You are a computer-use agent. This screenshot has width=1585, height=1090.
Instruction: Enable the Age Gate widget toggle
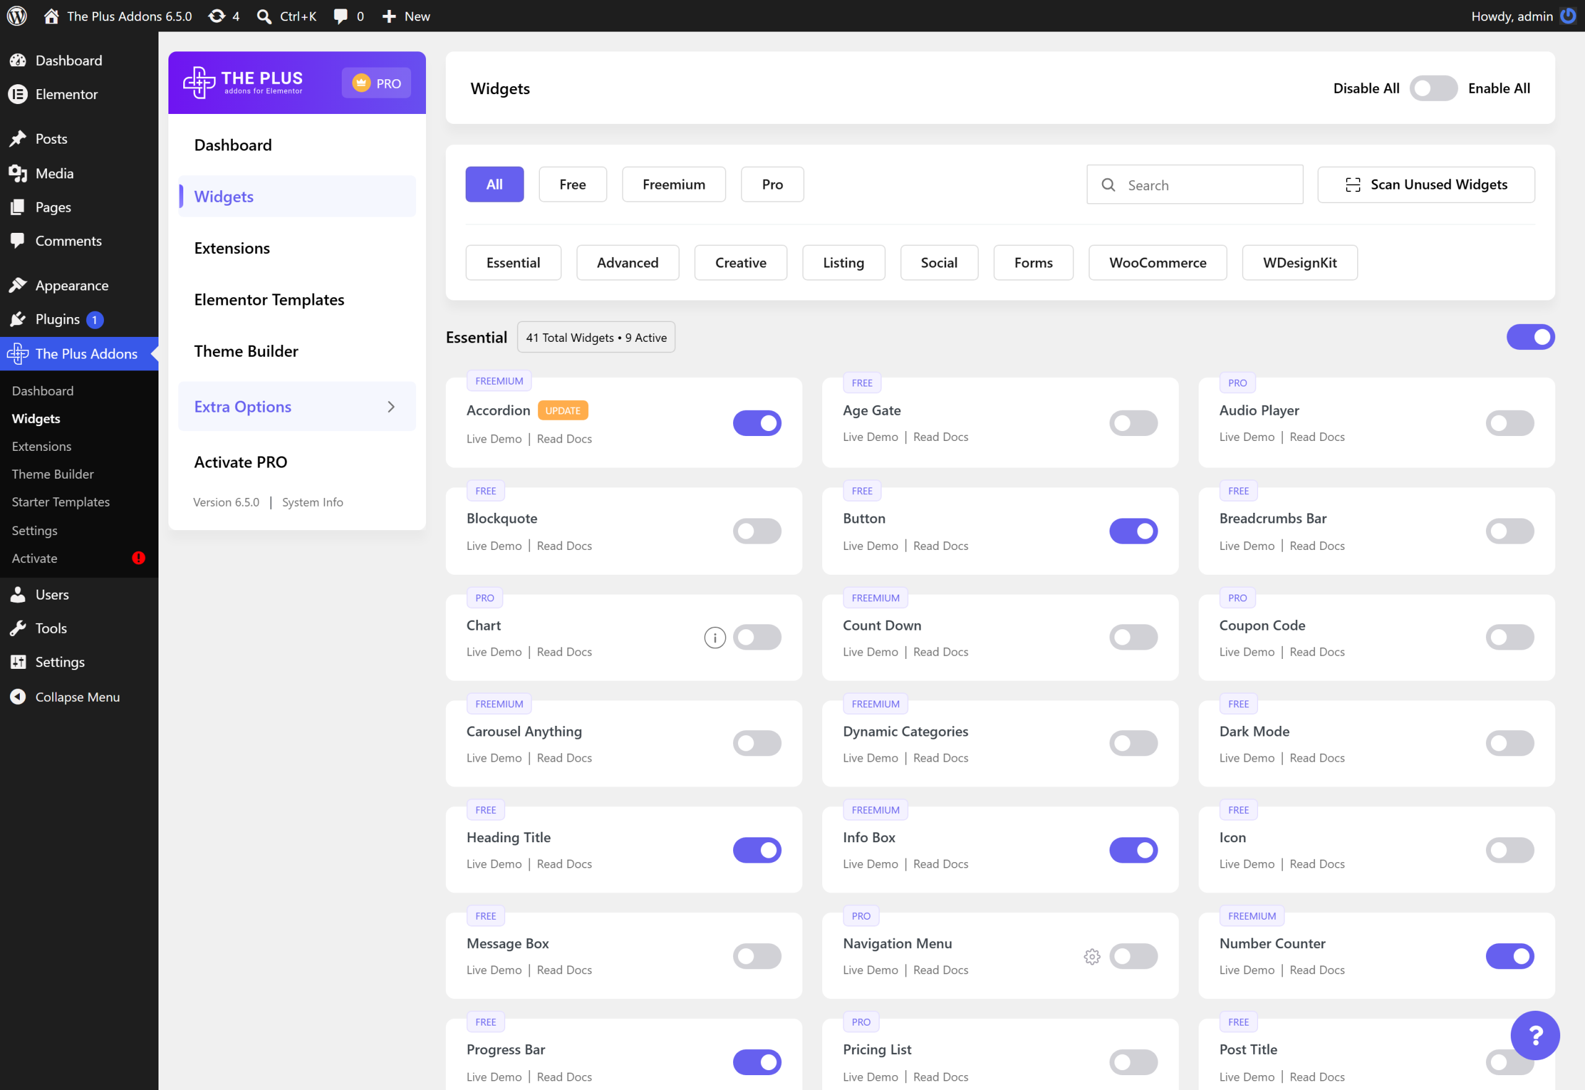click(x=1133, y=423)
